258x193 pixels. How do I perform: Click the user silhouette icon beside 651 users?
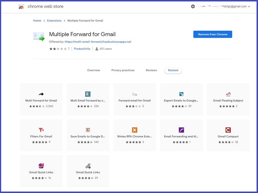pos(97,49)
